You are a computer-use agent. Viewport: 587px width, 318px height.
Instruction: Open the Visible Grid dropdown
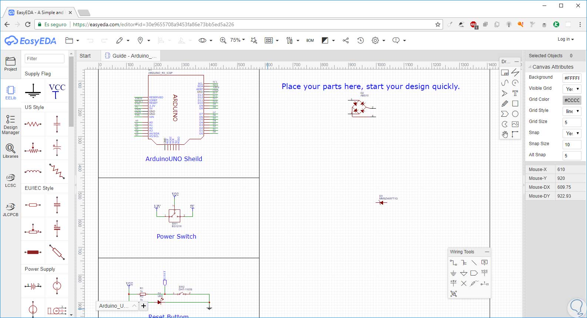(x=572, y=89)
